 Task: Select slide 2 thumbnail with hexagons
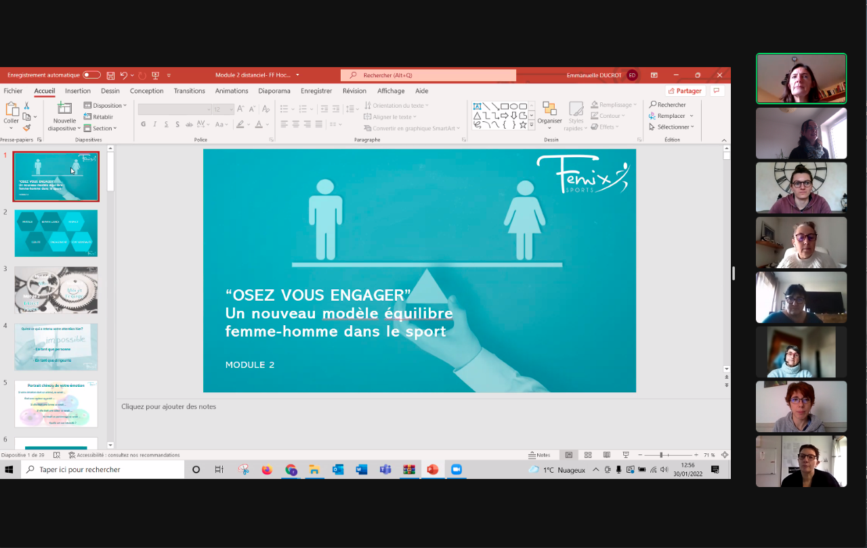point(56,233)
